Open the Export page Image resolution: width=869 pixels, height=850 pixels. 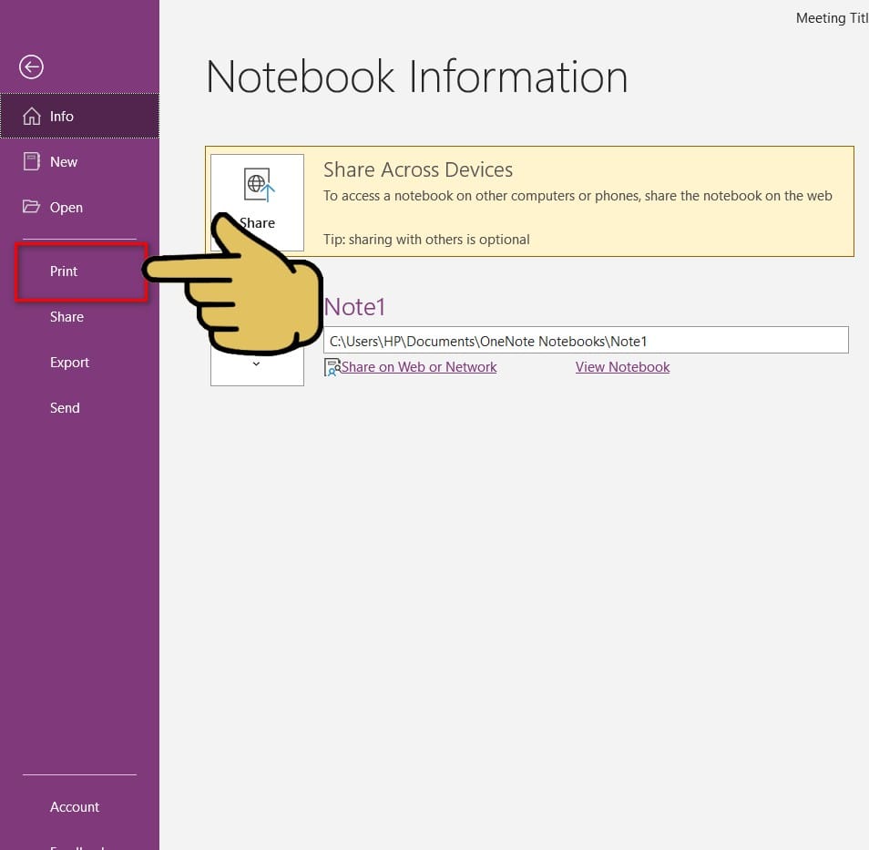69,362
